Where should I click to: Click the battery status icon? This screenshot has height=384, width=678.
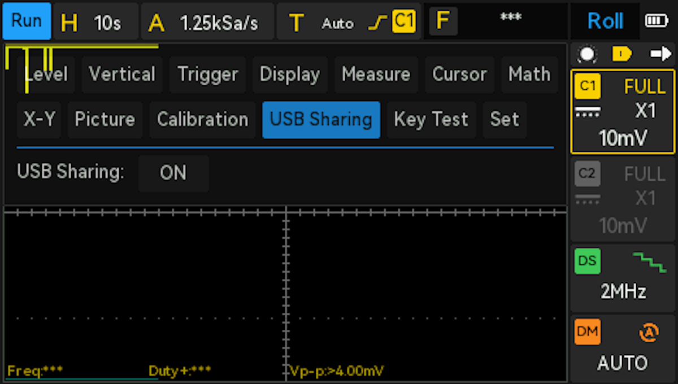tap(656, 21)
